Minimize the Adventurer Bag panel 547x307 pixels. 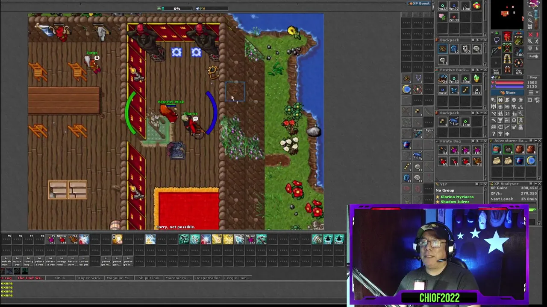tap(536, 141)
